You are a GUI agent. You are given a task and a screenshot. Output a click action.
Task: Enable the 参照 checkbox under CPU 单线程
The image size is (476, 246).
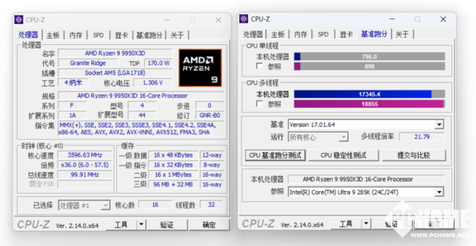(259, 66)
